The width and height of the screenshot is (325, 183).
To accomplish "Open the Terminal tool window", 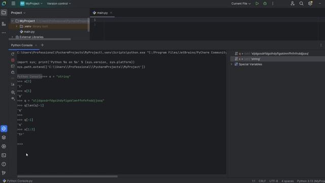I will (4, 156).
